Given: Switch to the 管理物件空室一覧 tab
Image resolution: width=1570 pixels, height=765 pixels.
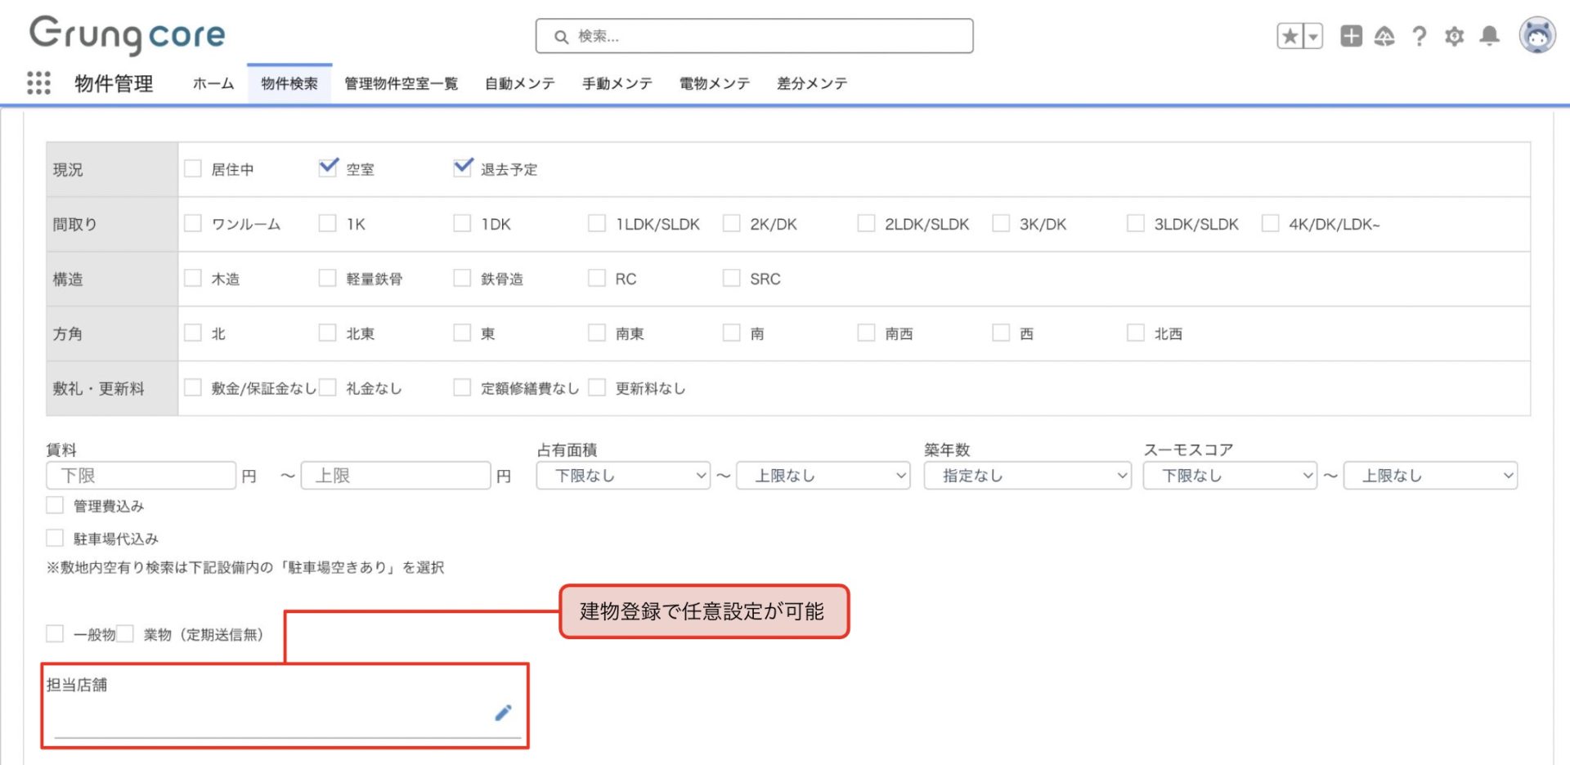Looking at the screenshot, I should [401, 83].
